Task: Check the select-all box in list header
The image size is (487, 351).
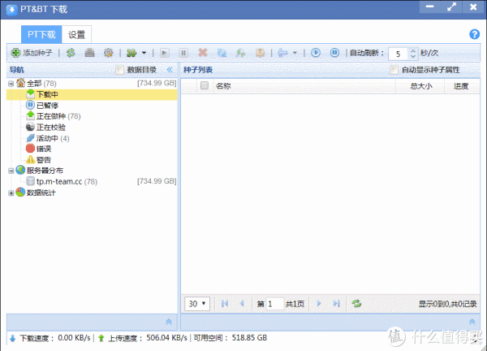Action: pos(204,85)
